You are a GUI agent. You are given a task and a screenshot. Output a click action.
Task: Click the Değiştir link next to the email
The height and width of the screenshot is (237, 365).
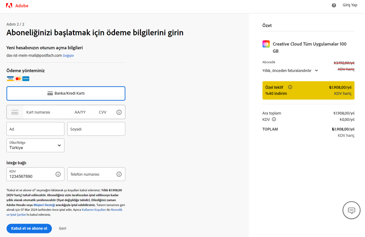pos(68,55)
